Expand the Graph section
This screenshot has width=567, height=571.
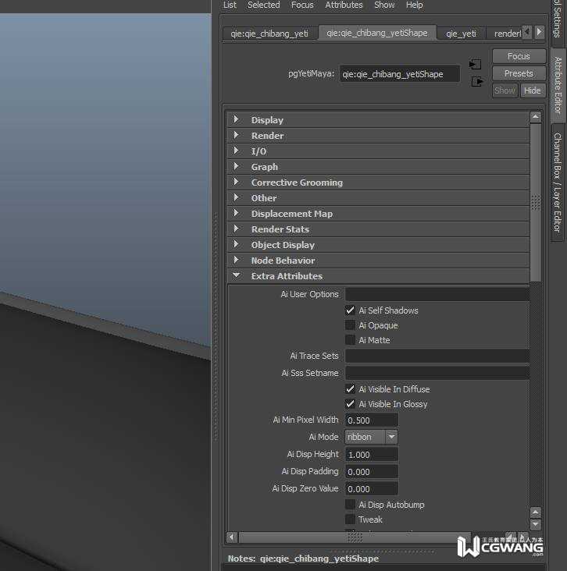pyautogui.click(x=379, y=167)
